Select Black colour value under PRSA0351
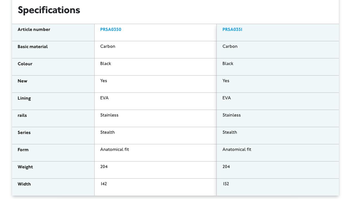 228,64
